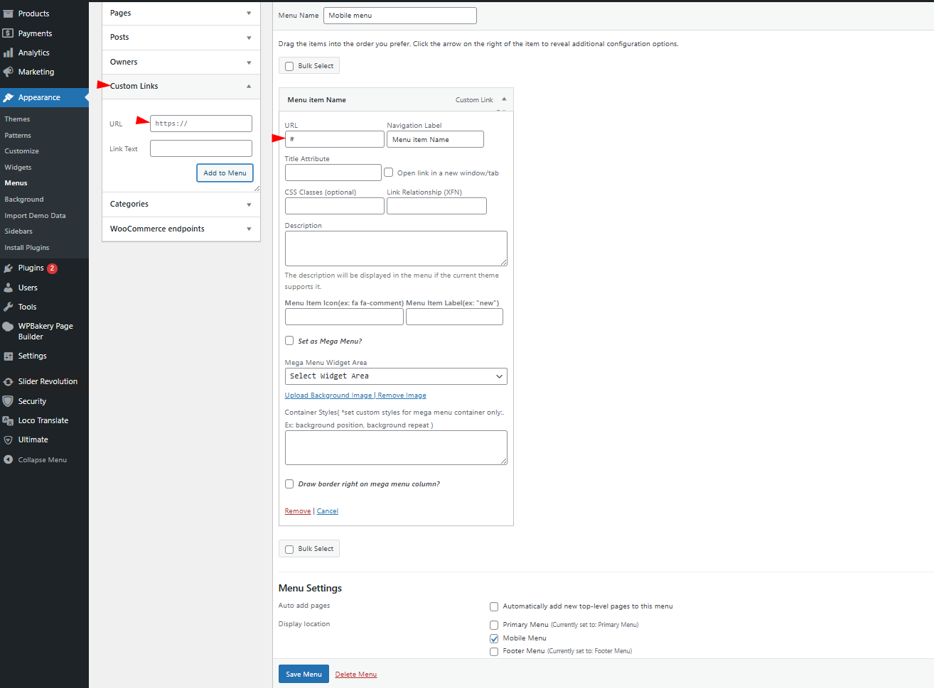
Task: Open the Select Widget Area dropdown
Action: 396,376
